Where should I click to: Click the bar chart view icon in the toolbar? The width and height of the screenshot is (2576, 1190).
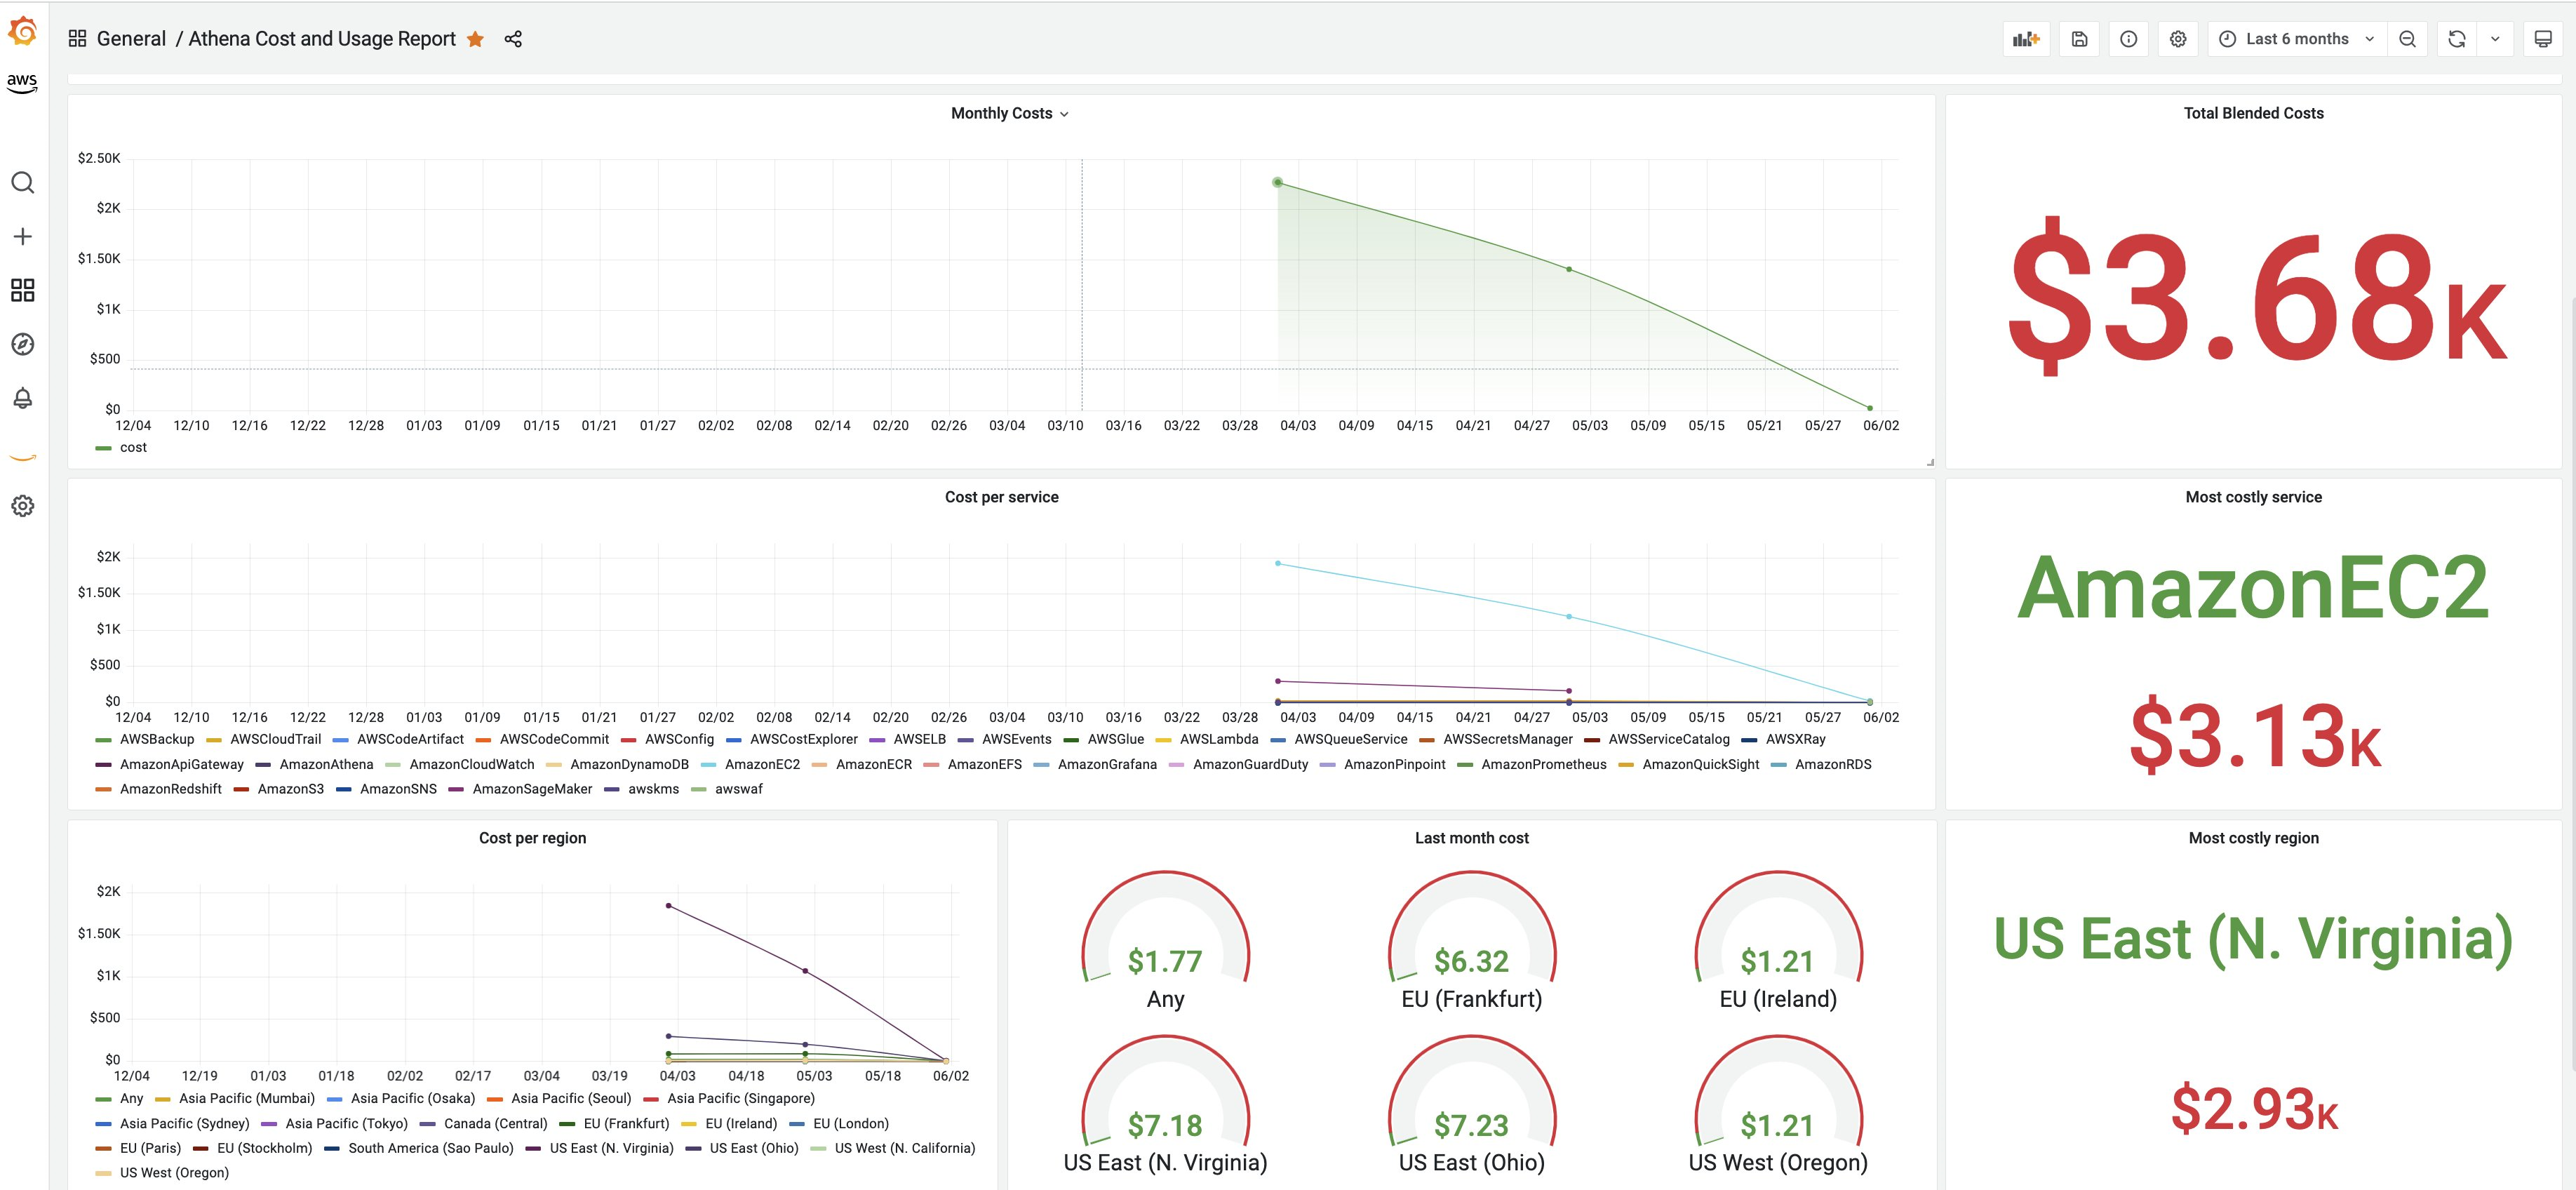[2032, 38]
